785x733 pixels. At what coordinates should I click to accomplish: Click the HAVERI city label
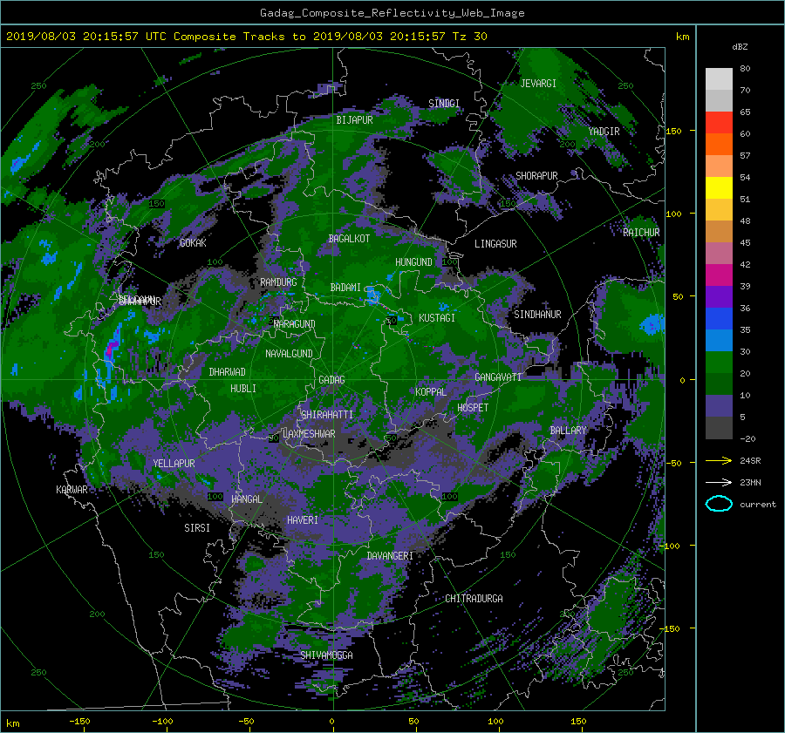(x=303, y=520)
